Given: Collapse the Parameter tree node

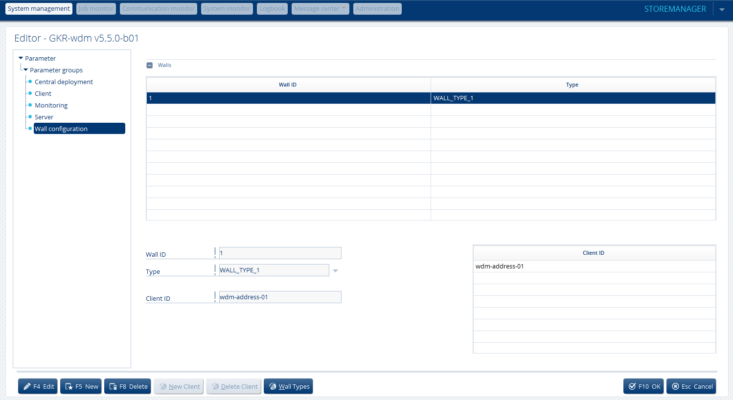Looking at the screenshot, I should (21, 58).
